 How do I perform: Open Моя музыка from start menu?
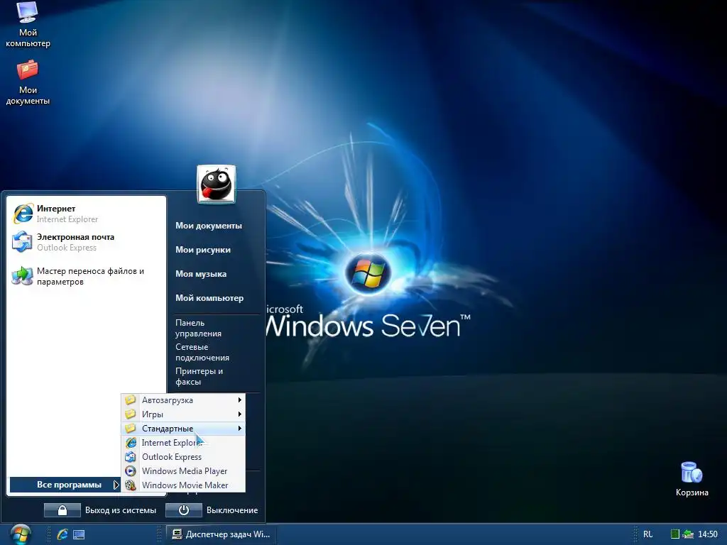click(201, 274)
